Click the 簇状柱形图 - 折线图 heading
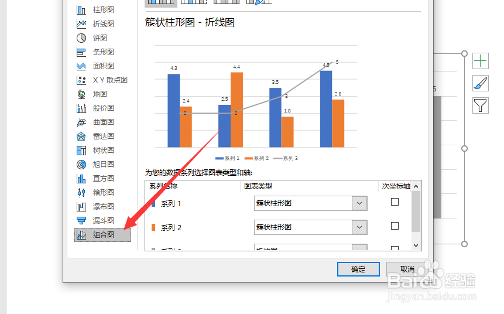This screenshot has width=504, height=314. (x=190, y=22)
